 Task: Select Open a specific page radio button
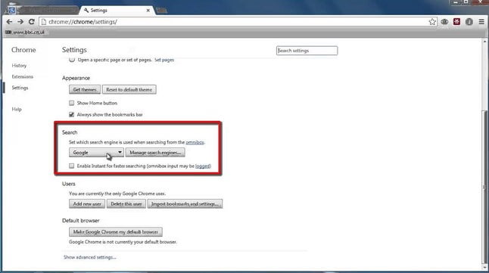72,60
